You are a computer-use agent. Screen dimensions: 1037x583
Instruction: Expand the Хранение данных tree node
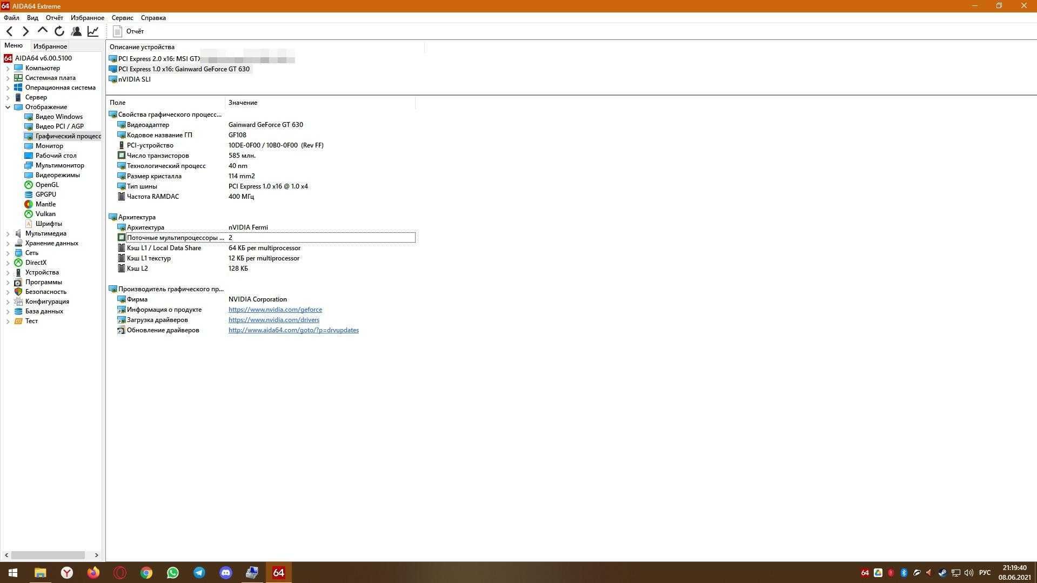tap(8, 244)
